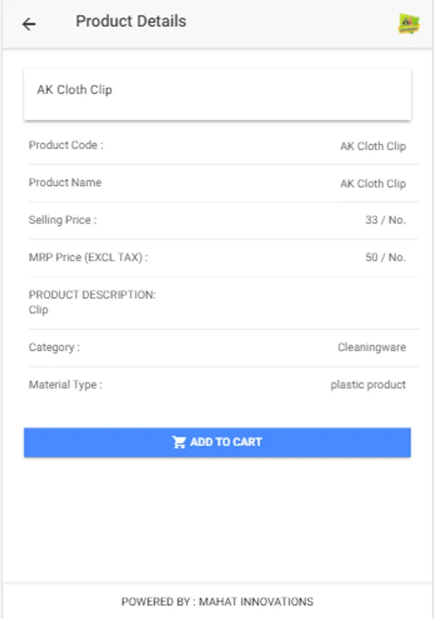Click the Selling Price label
434x619 pixels.
(x=63, y=220)
